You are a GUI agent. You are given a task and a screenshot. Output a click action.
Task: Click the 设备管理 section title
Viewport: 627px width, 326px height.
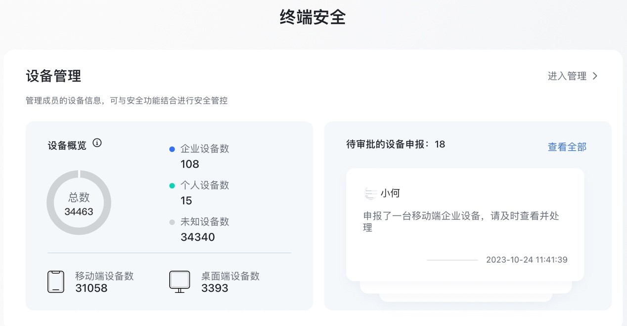point(53,76)
